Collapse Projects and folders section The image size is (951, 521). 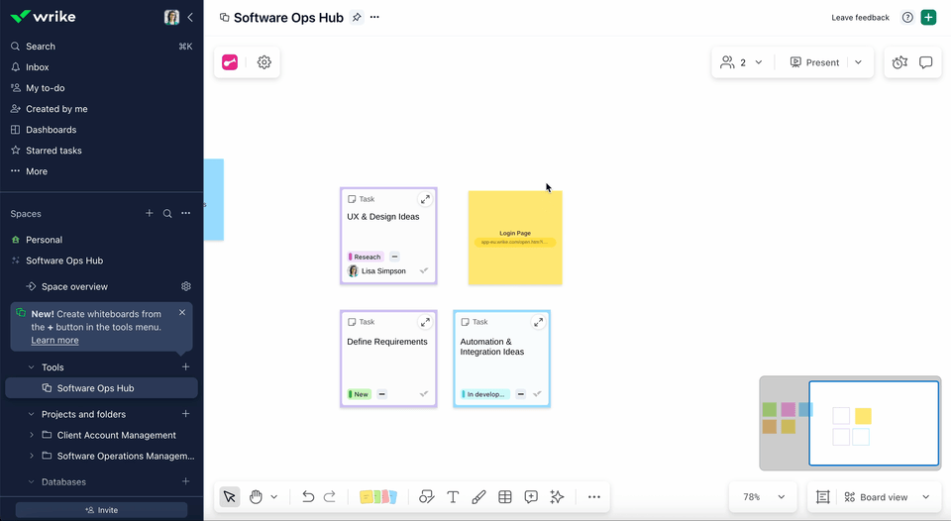32,414
